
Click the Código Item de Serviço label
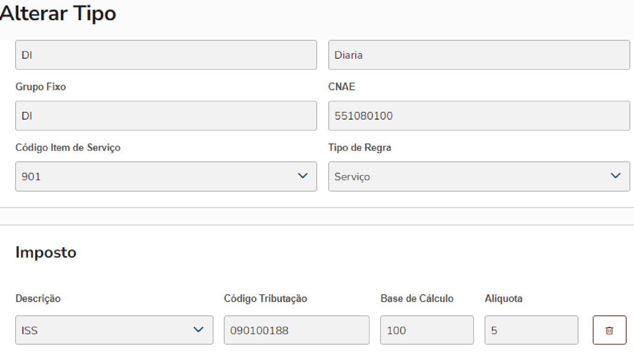click(x=68, y=148)
